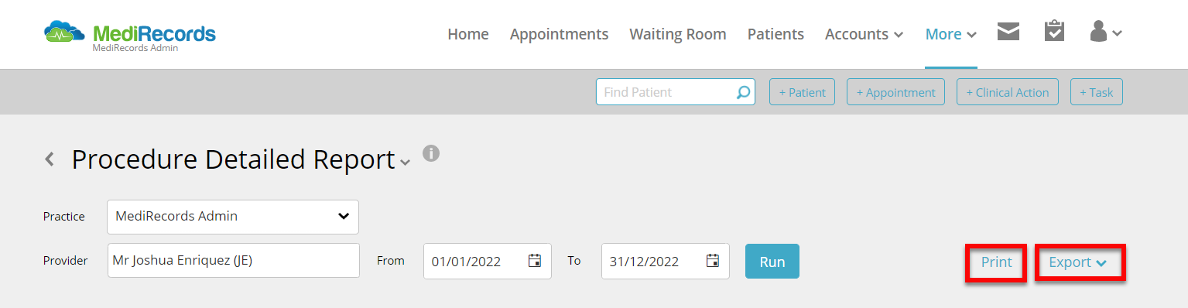Click the + Task button
This screenshot has width=1188, height=308.
(x=1097, y=92)
